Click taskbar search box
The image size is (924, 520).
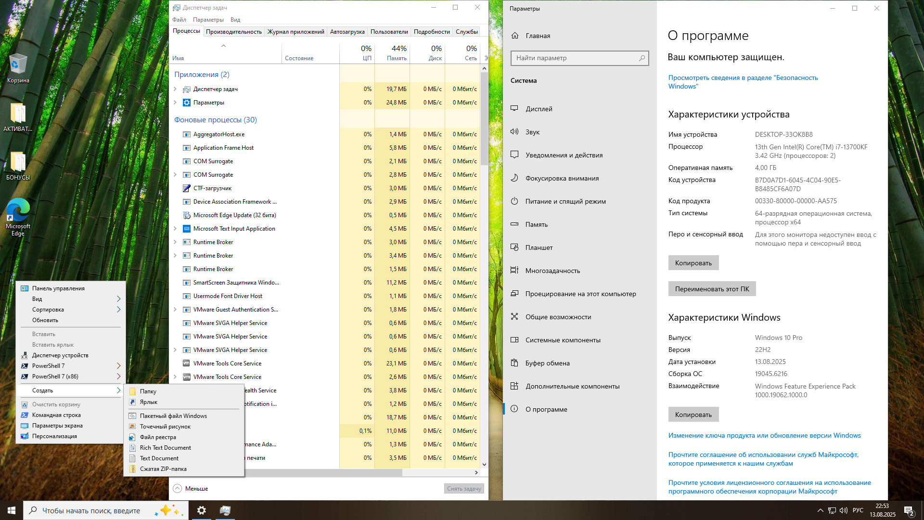105,510
